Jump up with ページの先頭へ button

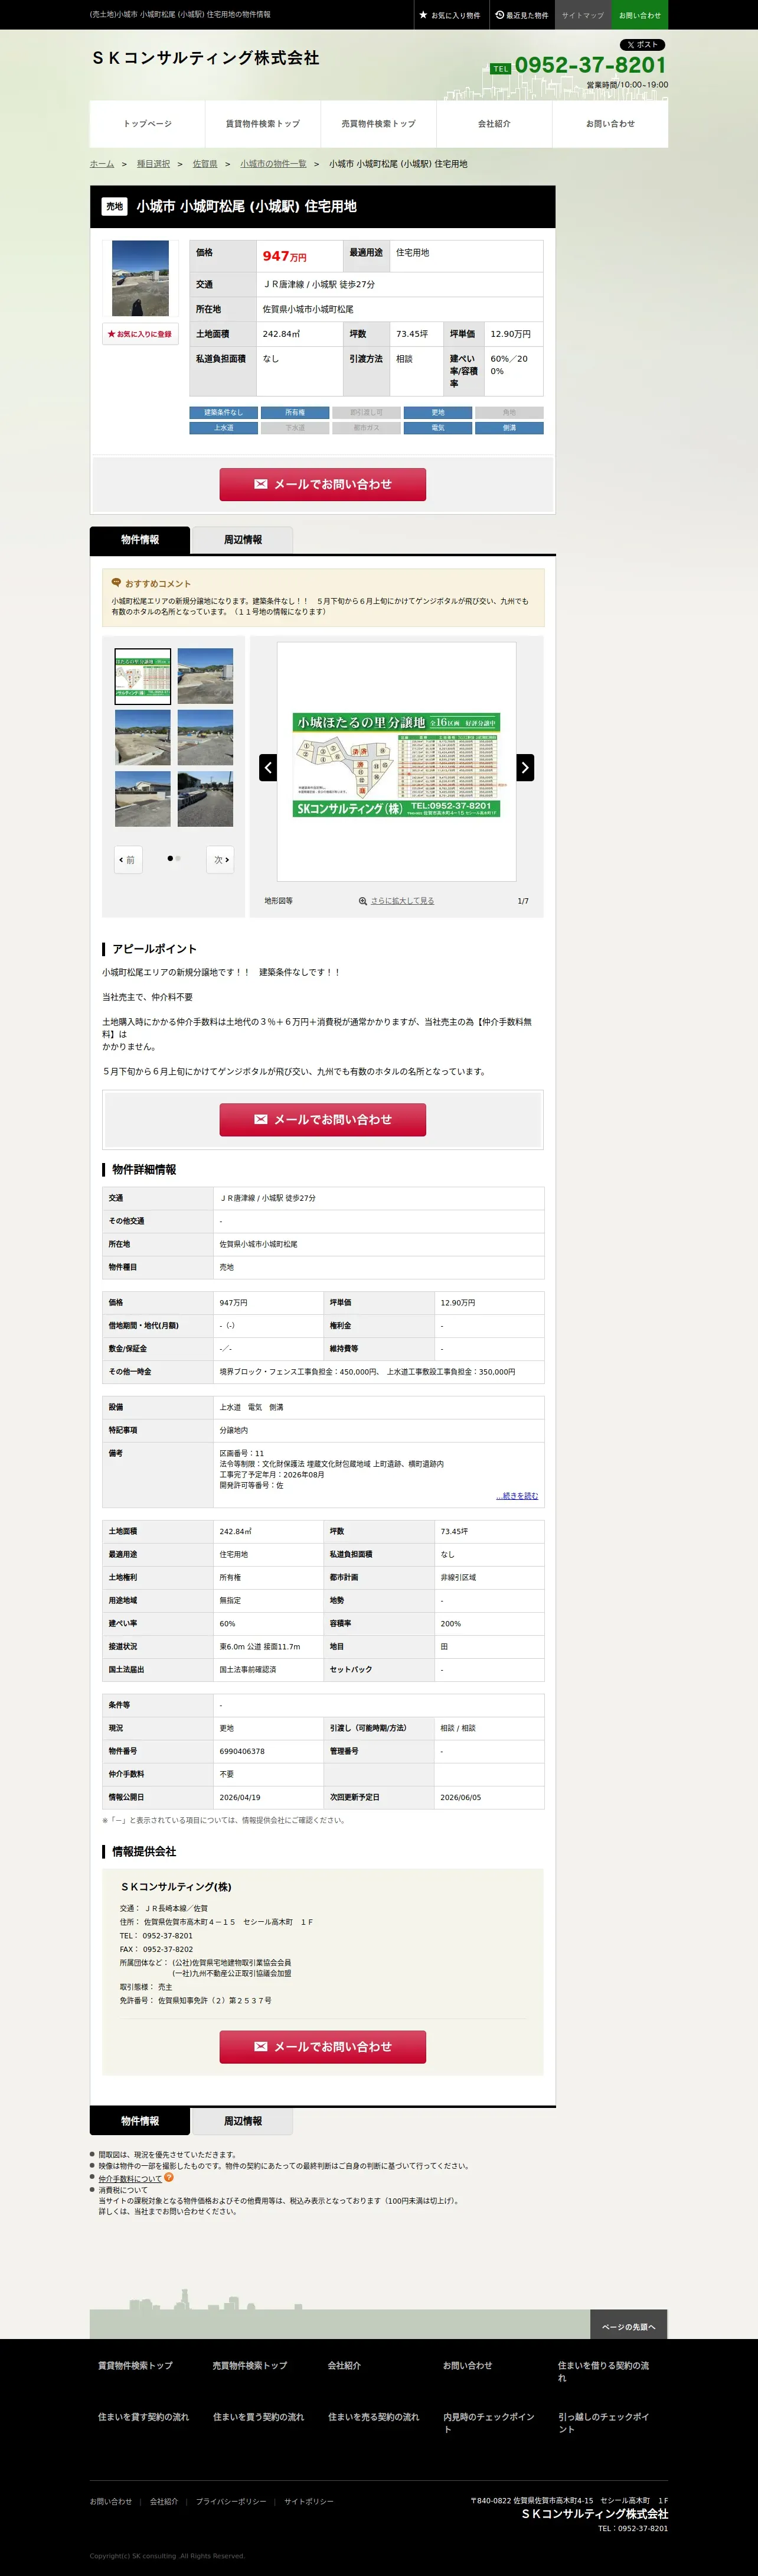pos(628,2327)
